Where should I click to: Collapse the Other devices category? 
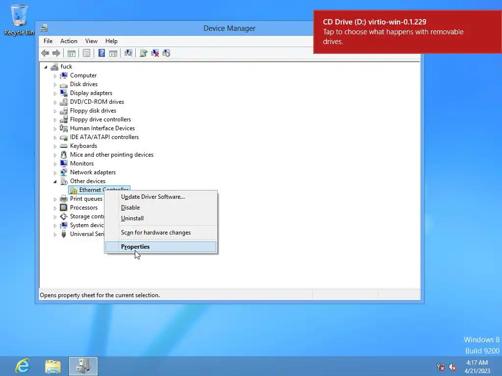(55, 182)
